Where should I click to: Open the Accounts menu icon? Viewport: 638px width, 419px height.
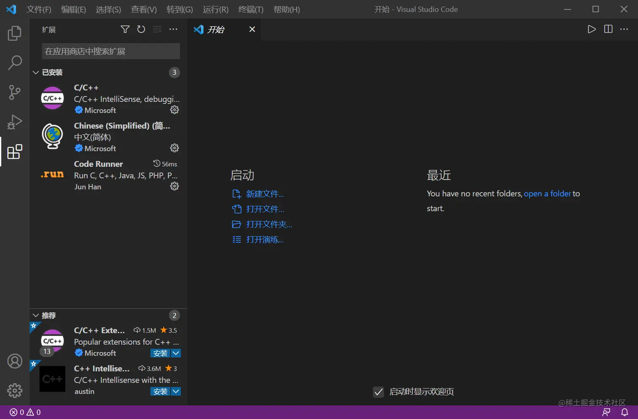click(x=15, y=361)
